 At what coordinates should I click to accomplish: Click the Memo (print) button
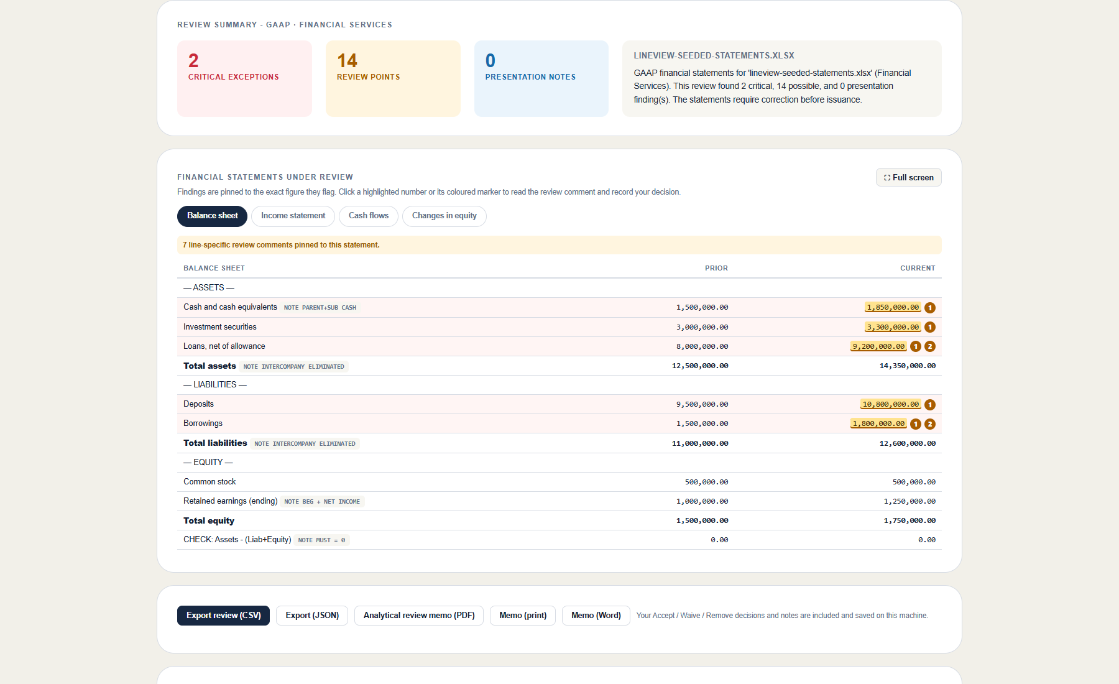pos(523,616)
